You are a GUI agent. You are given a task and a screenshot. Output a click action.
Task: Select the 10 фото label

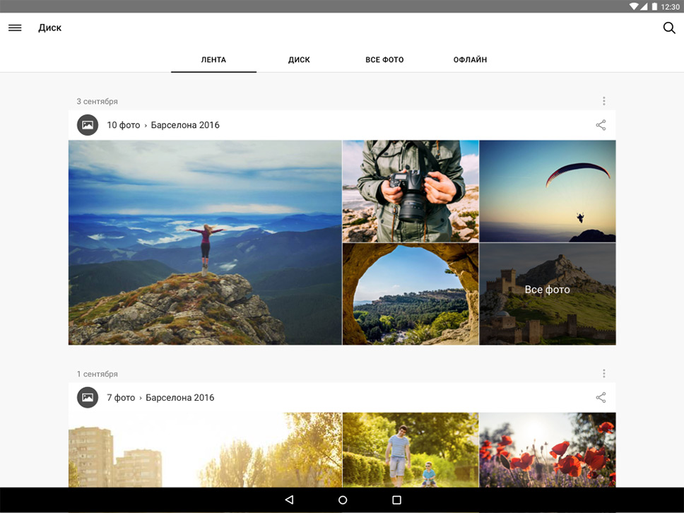coord(124,125)
